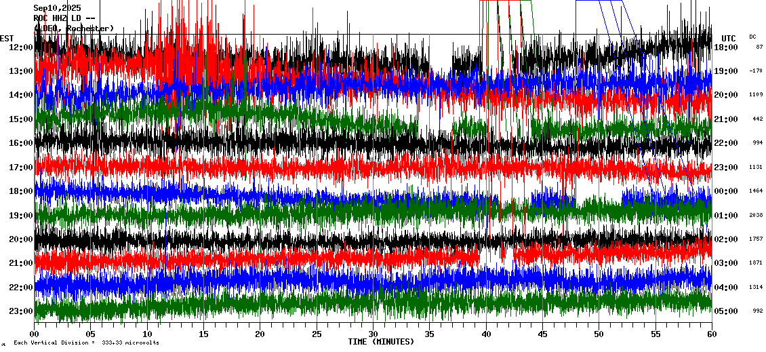
Task: Select the -170 DC offset value
Action: click(x=756, y=71)
